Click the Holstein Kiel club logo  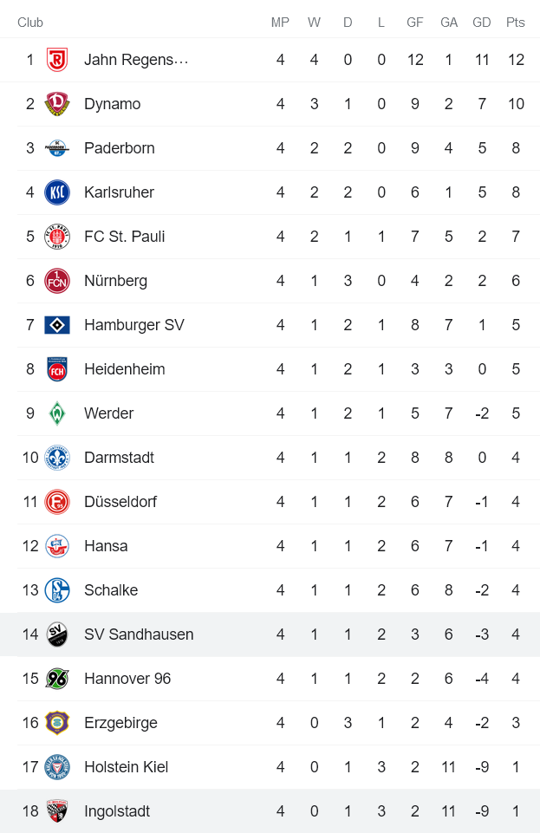pyautogui.click(x=55, y=767)
